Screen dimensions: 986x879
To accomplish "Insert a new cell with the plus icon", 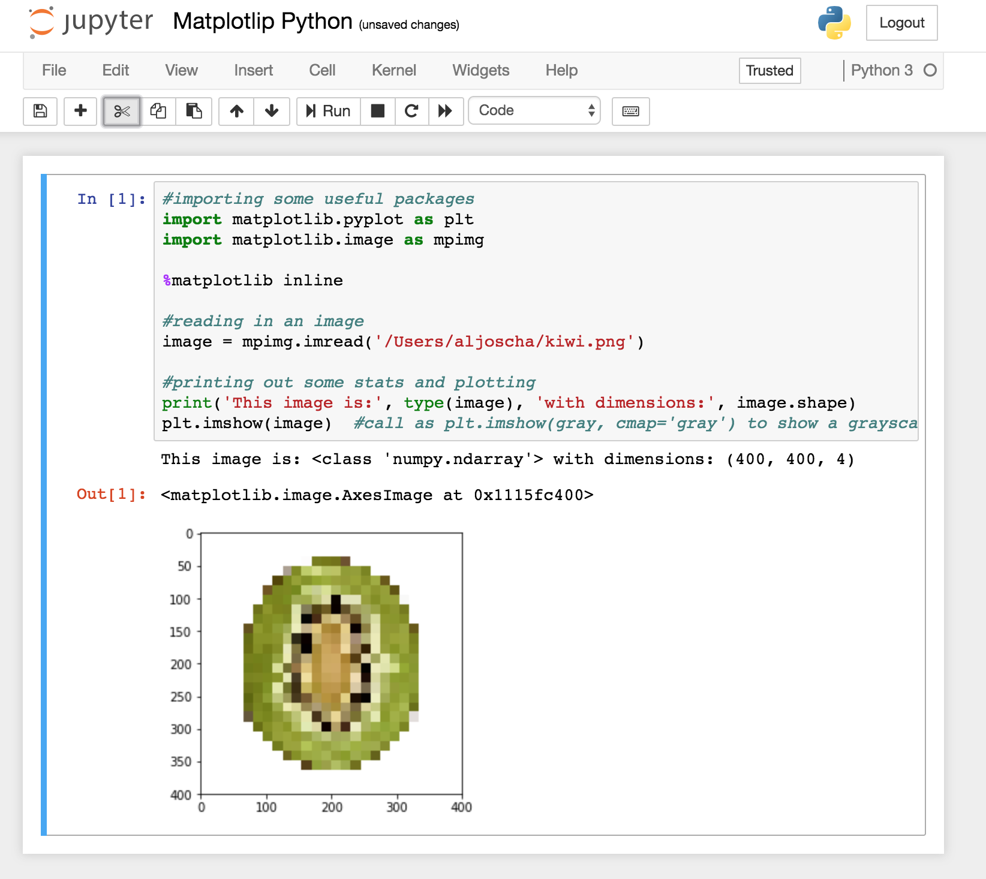I will point(80,111).
